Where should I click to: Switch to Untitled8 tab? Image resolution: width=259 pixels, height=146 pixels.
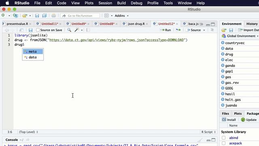pyautogui.click(x=107, y=24)
